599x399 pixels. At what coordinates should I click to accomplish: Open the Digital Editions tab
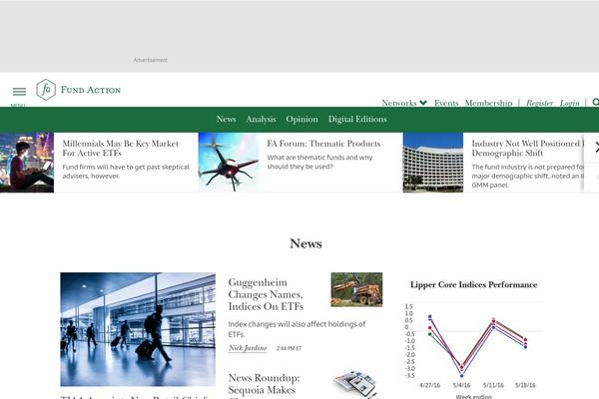coord(357,119)
